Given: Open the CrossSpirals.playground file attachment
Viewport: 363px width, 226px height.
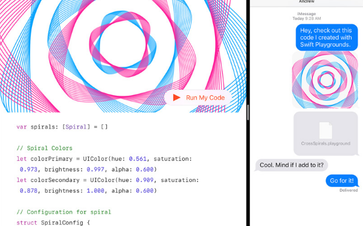Looking at the screenshot, I should (x=326, y=134).
